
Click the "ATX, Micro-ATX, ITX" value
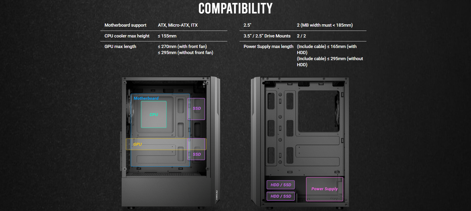click(178, 25)
